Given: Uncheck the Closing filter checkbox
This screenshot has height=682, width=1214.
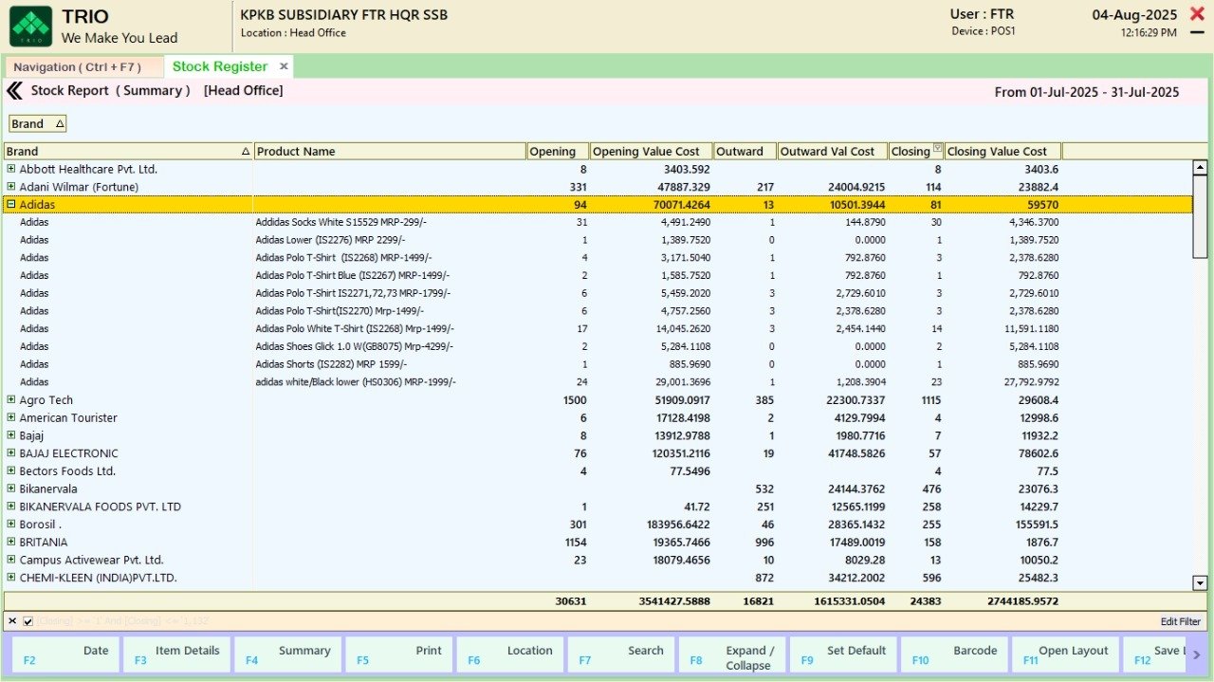Looking at the screenshot, I should [28, 621].
